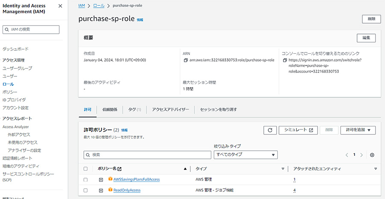The height and width of the screenshot is (199, 385).
Task: Check the AWSSavingsPlansFullAccess row checkbox
Action: [86, 180]
